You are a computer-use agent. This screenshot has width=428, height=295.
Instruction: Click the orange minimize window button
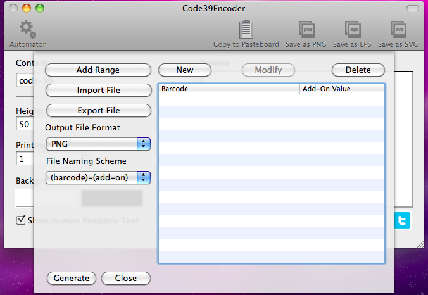(27, 8)
